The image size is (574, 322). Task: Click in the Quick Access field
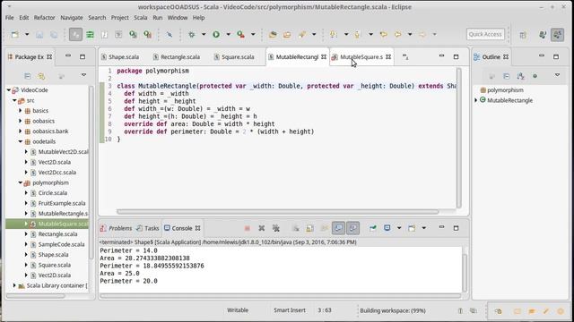[x=485, y=34]
